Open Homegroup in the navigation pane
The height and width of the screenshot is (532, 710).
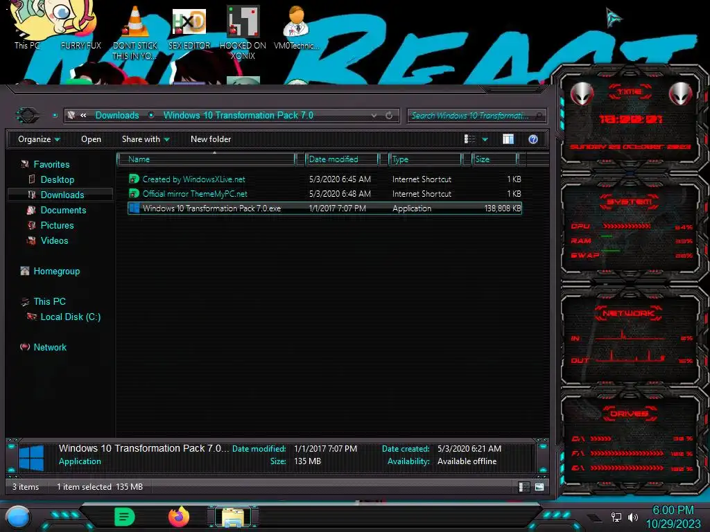point(57,271)
